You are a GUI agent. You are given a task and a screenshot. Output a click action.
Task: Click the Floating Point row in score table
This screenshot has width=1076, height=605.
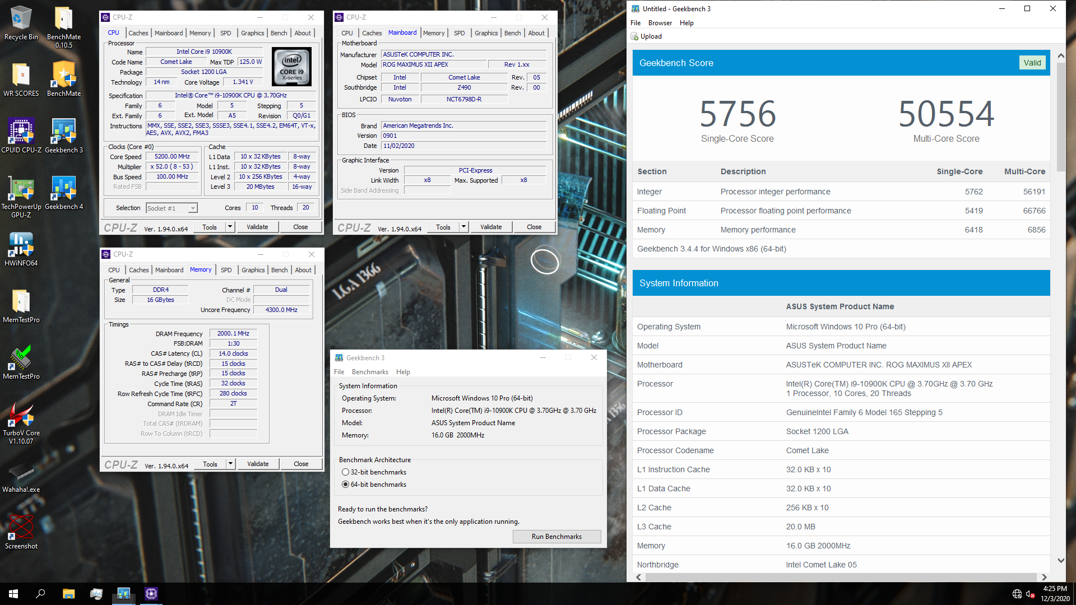click(841, 211)
